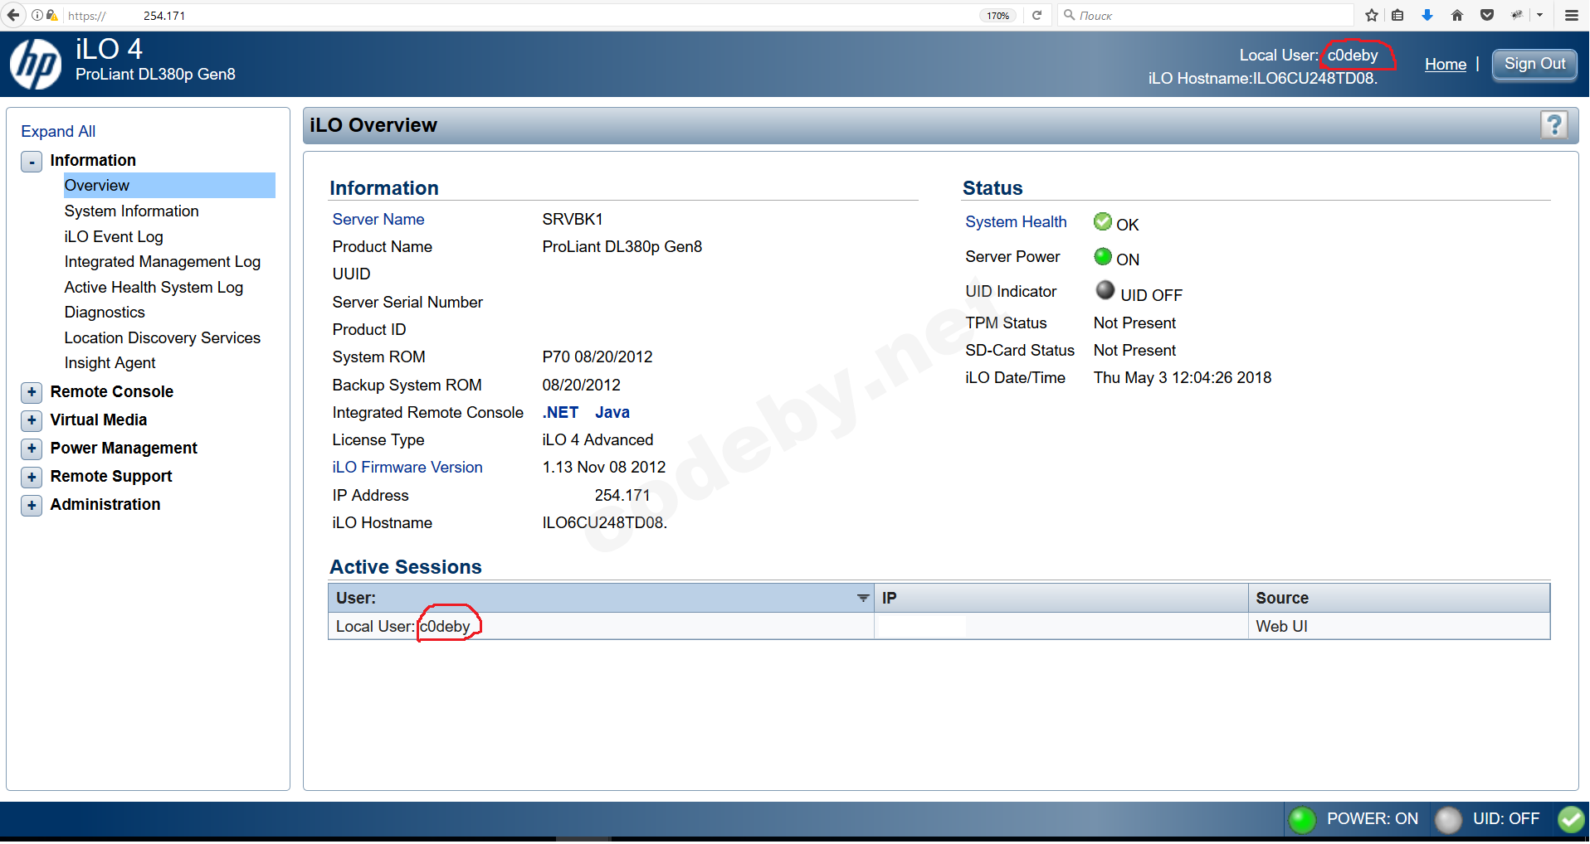Open the toolbar overflow dropdown arrow

tap(1540, 15)
